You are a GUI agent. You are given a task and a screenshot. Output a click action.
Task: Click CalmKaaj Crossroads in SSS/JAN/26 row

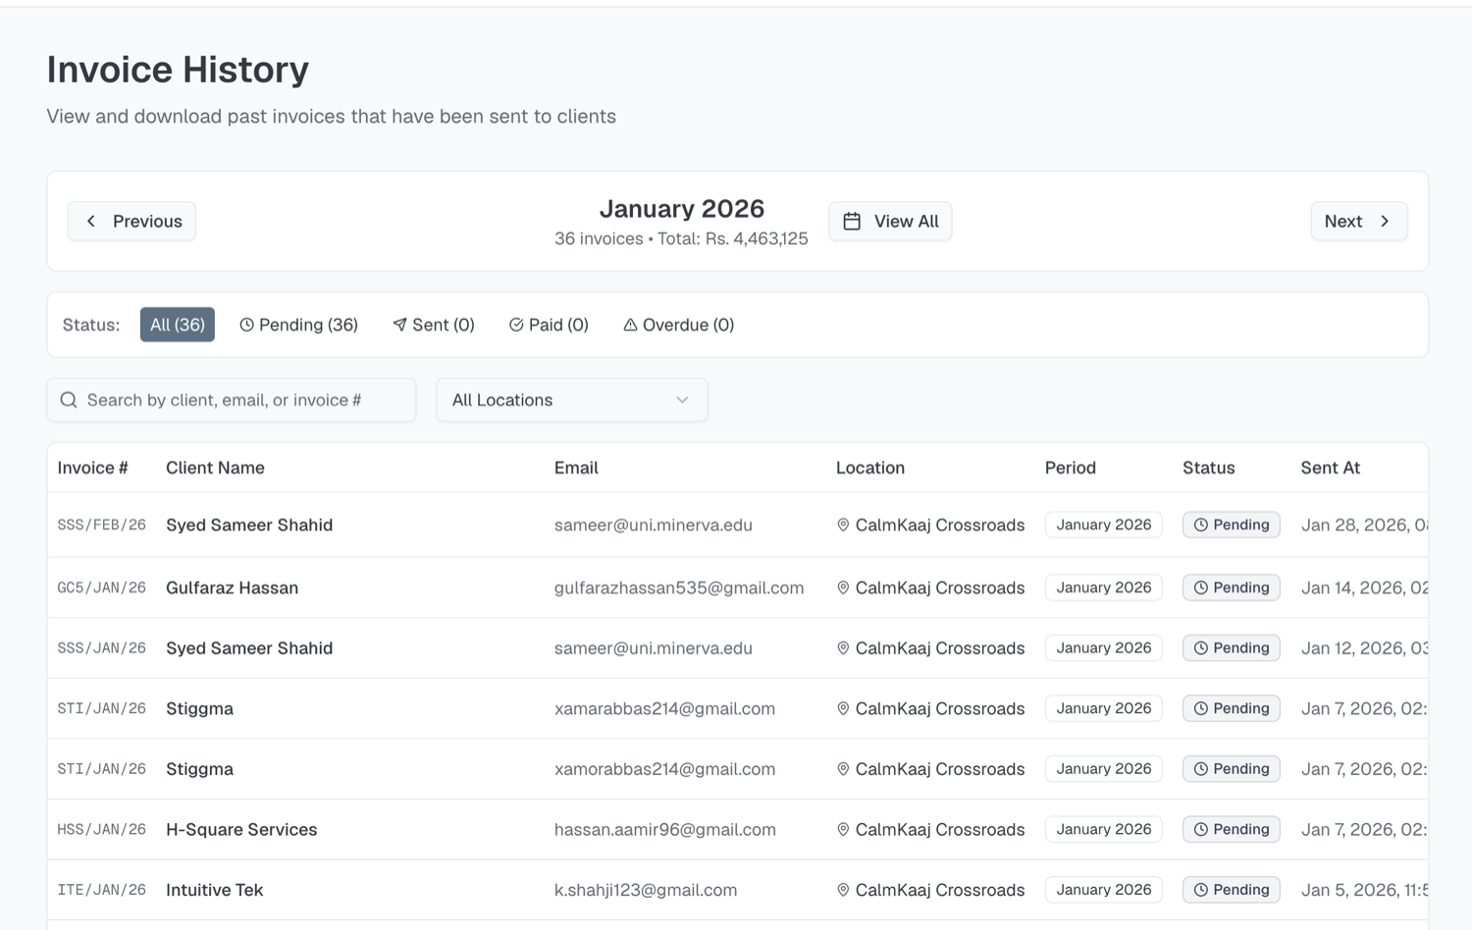(940, 648)
